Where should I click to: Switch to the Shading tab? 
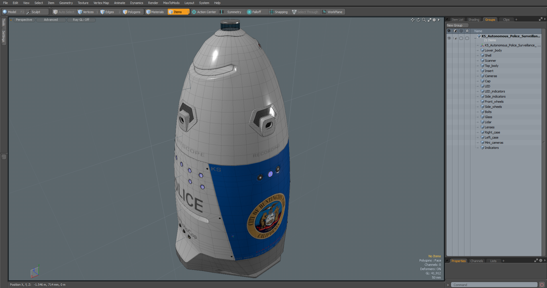[474, 20]
